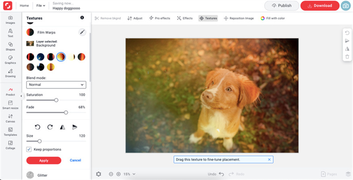353x180 pixels.
Task: Click the eraser brush icon beside Film Warps
Action: pos(82,32)
